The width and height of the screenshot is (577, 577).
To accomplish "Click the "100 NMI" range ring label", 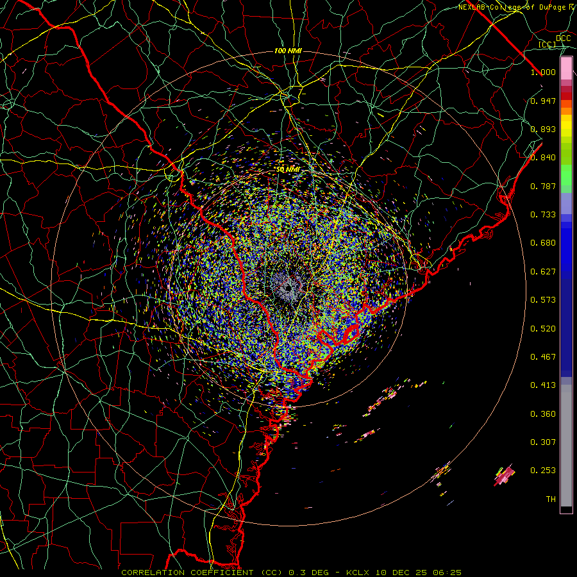I will pos(288,51).
